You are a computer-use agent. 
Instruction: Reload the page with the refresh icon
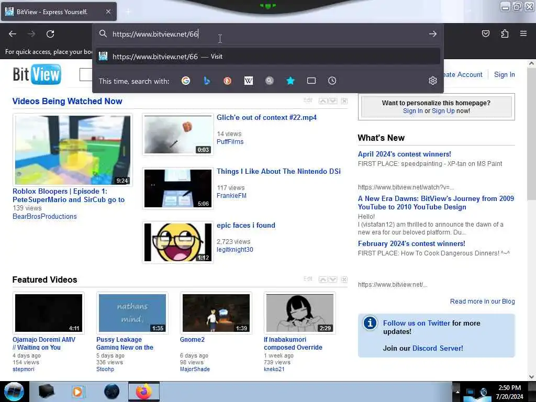point(50,34)
